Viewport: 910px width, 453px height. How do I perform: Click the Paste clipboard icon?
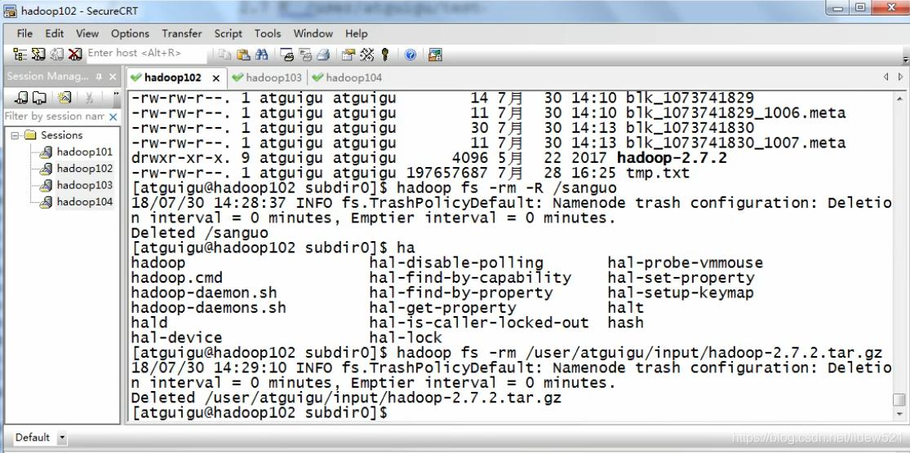pos(244,55)
